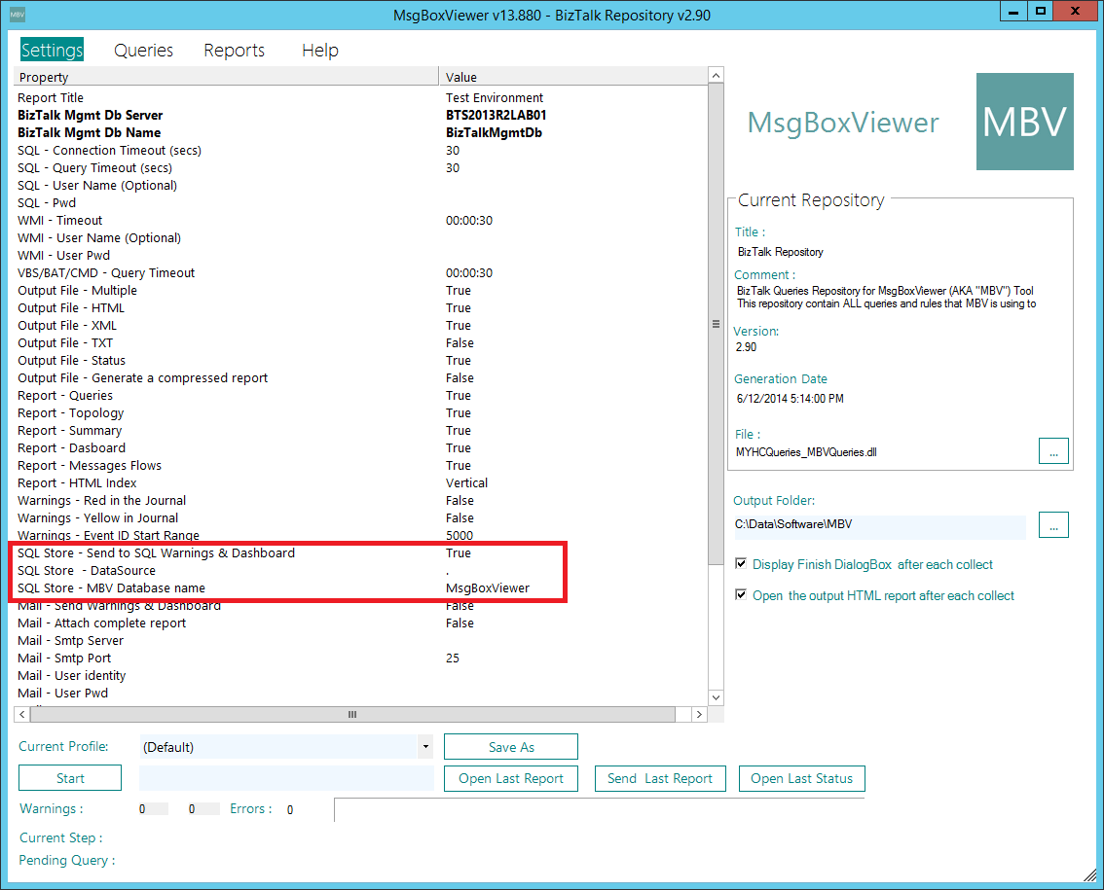
Task: Select Report - Queries row
Action: coord(360,396)
